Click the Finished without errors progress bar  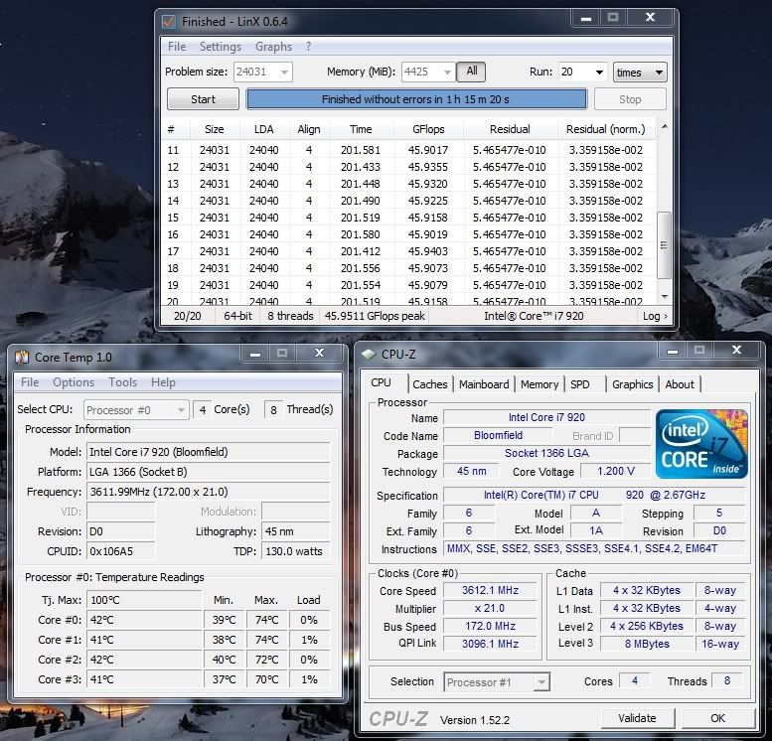(416, 99)
